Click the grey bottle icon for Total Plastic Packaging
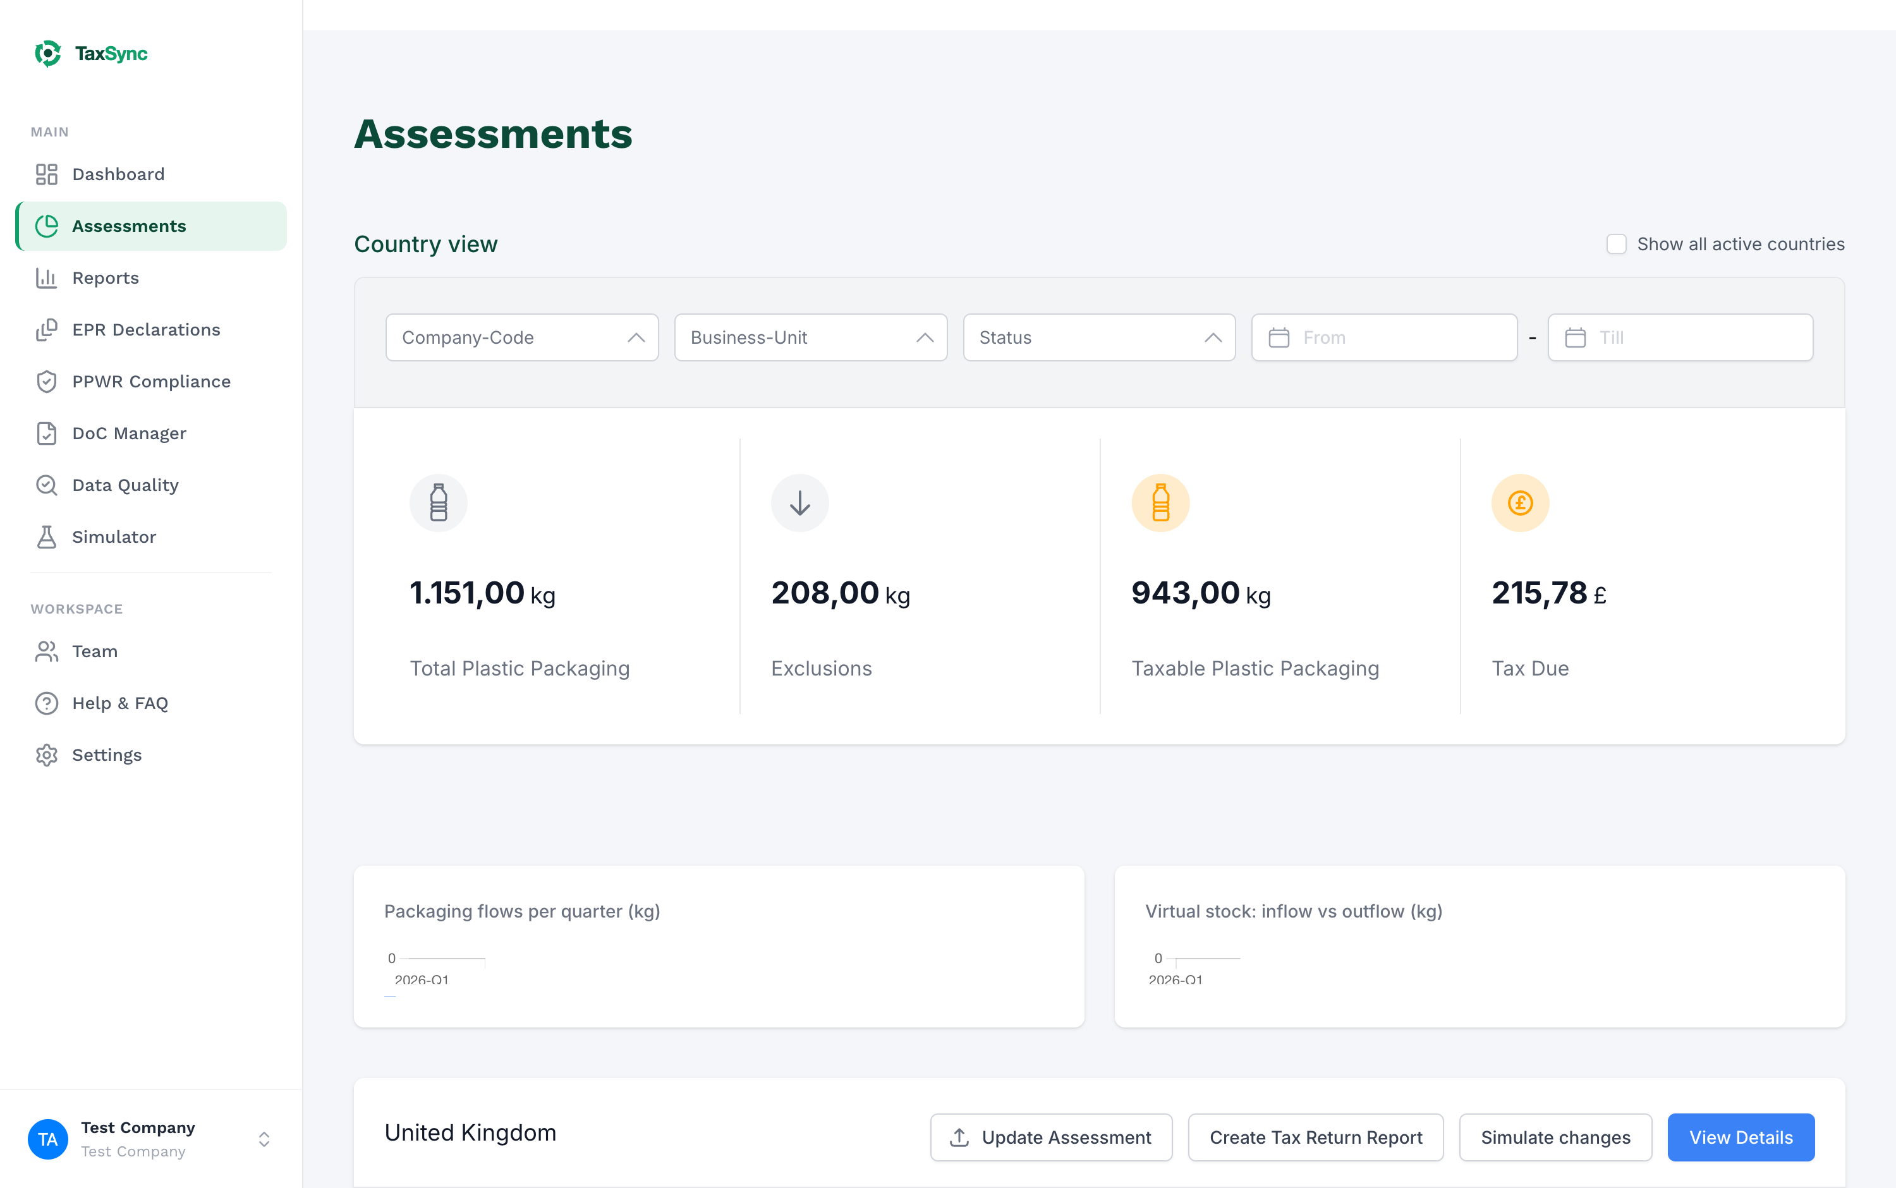The height and width of the screenshot is (1188, 1896). point(439,503)
